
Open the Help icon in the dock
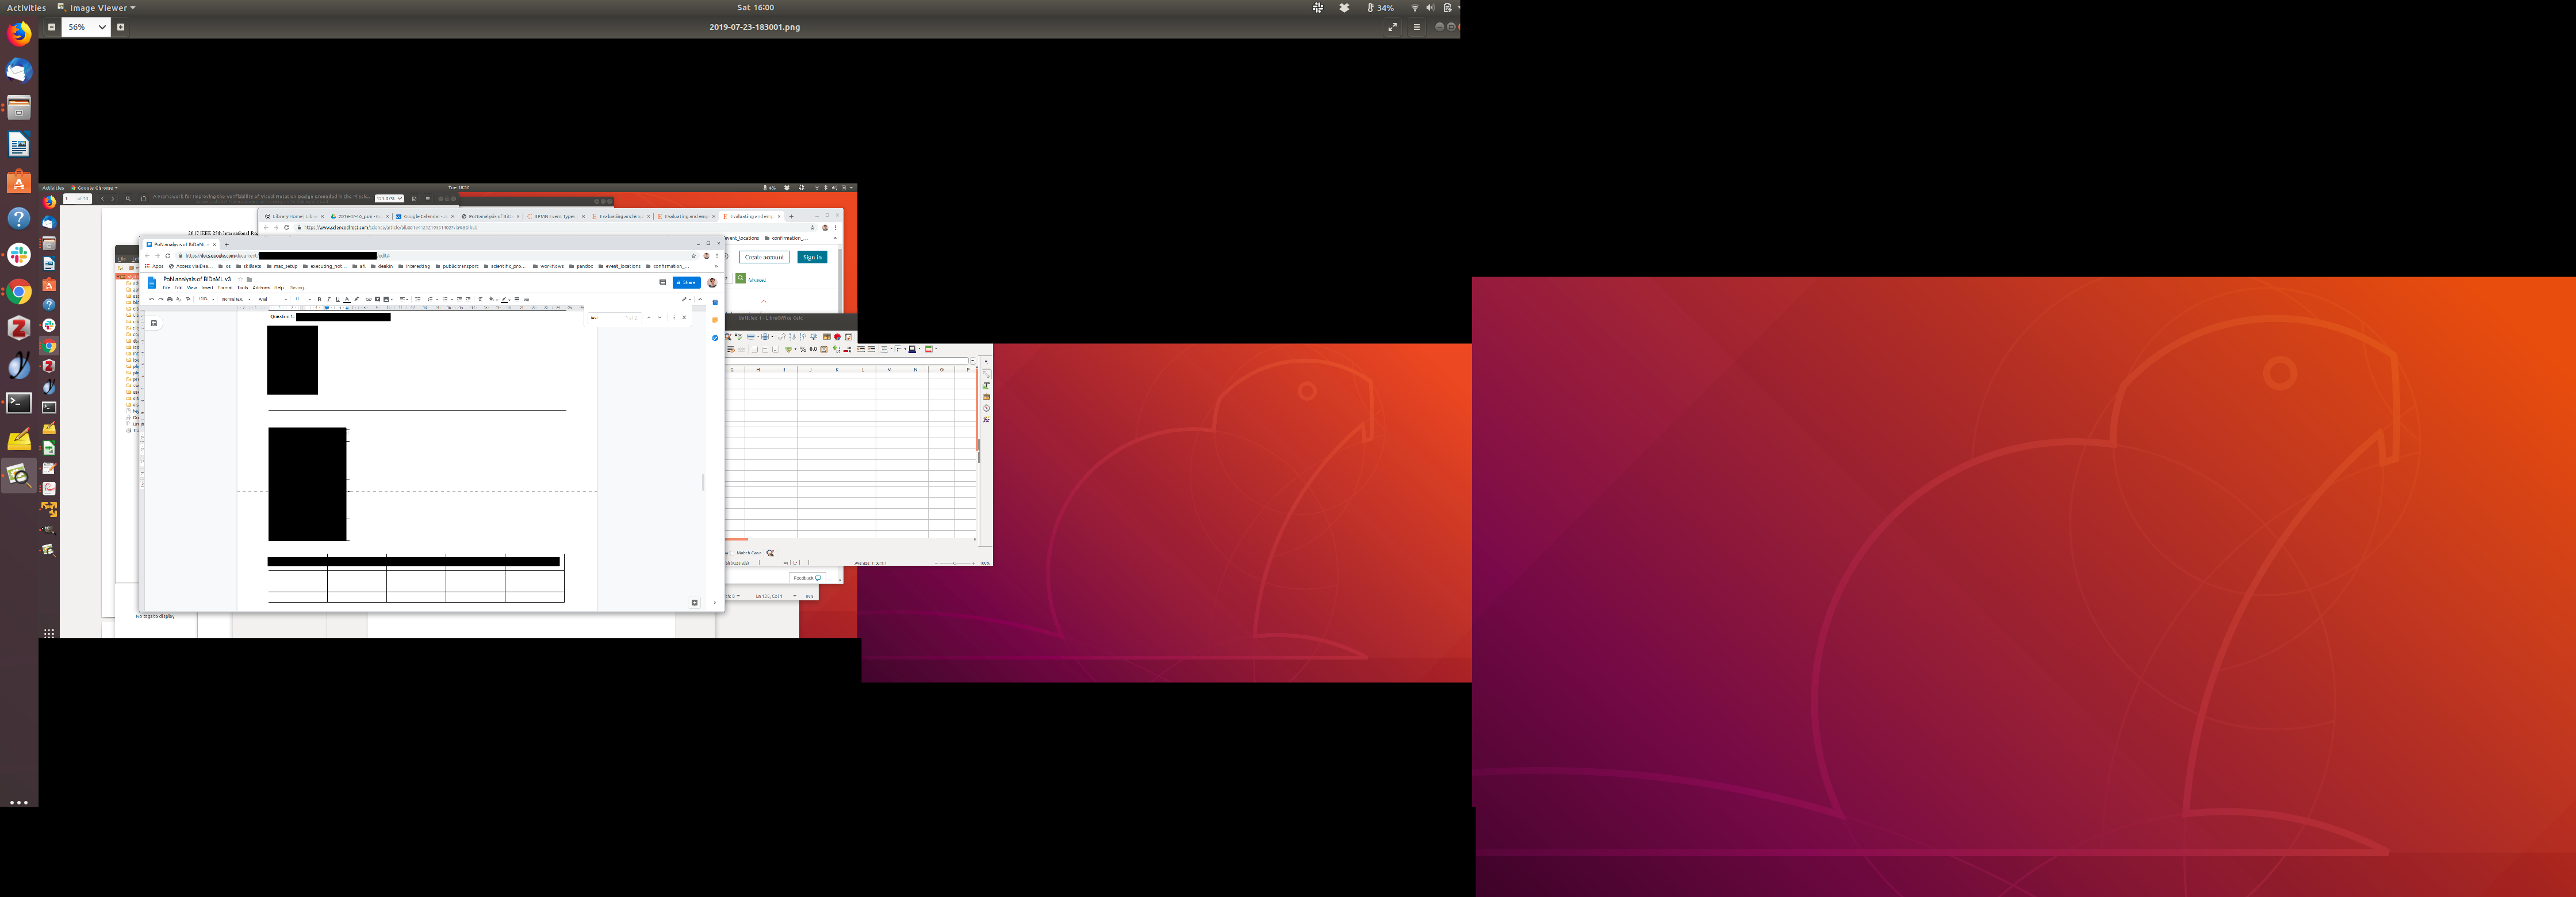pos(19,218)
